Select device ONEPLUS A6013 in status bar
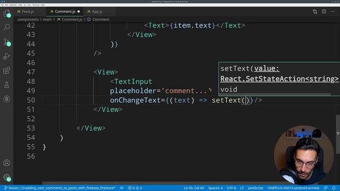The width and height of the screenshot is (340, 191). pos(293,188)
